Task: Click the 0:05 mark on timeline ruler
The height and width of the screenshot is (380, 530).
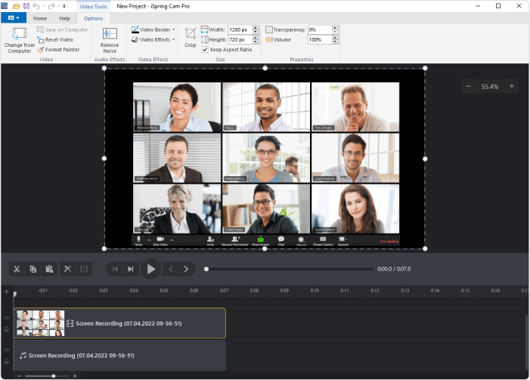Action: (164, 291)
